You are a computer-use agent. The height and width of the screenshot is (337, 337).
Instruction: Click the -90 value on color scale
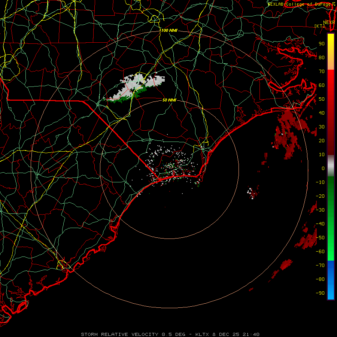coord(320,293)
